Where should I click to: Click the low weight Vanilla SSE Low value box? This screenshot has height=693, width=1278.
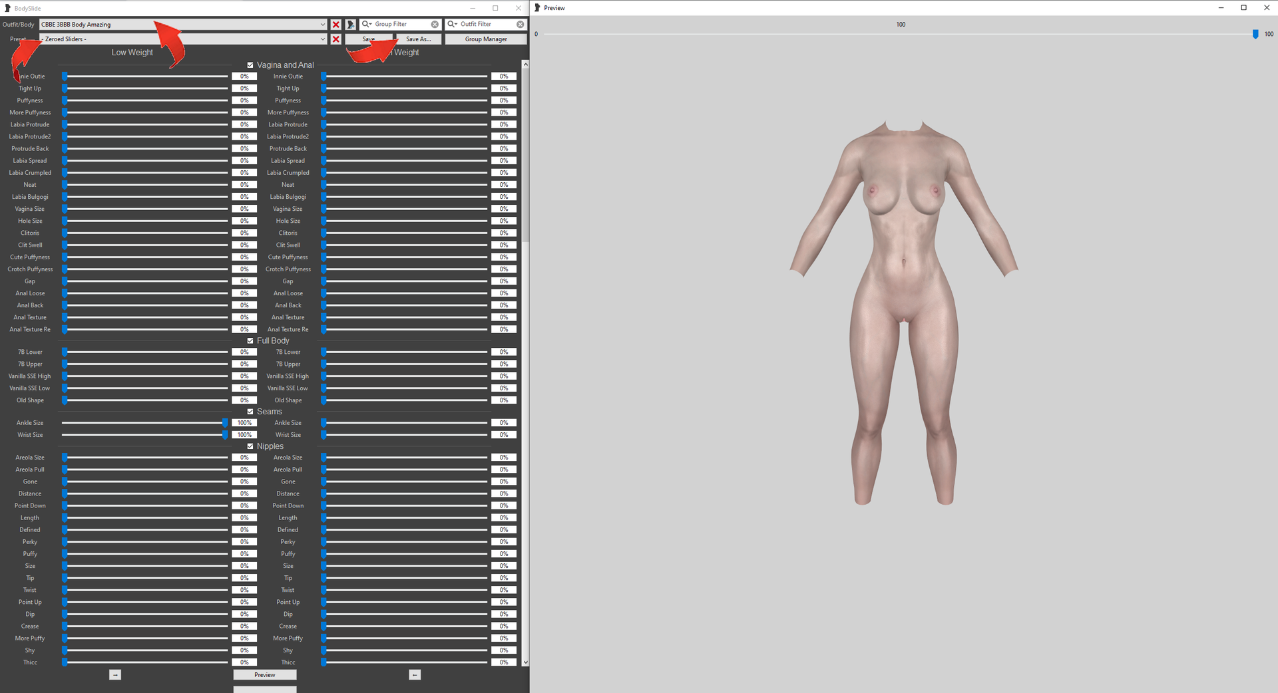tap(244, 388)
